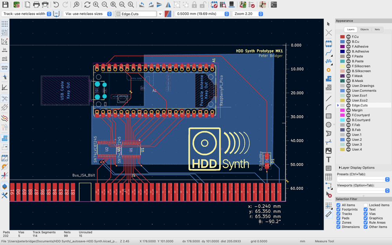Click the Undo arrow icon

(56, 5)
